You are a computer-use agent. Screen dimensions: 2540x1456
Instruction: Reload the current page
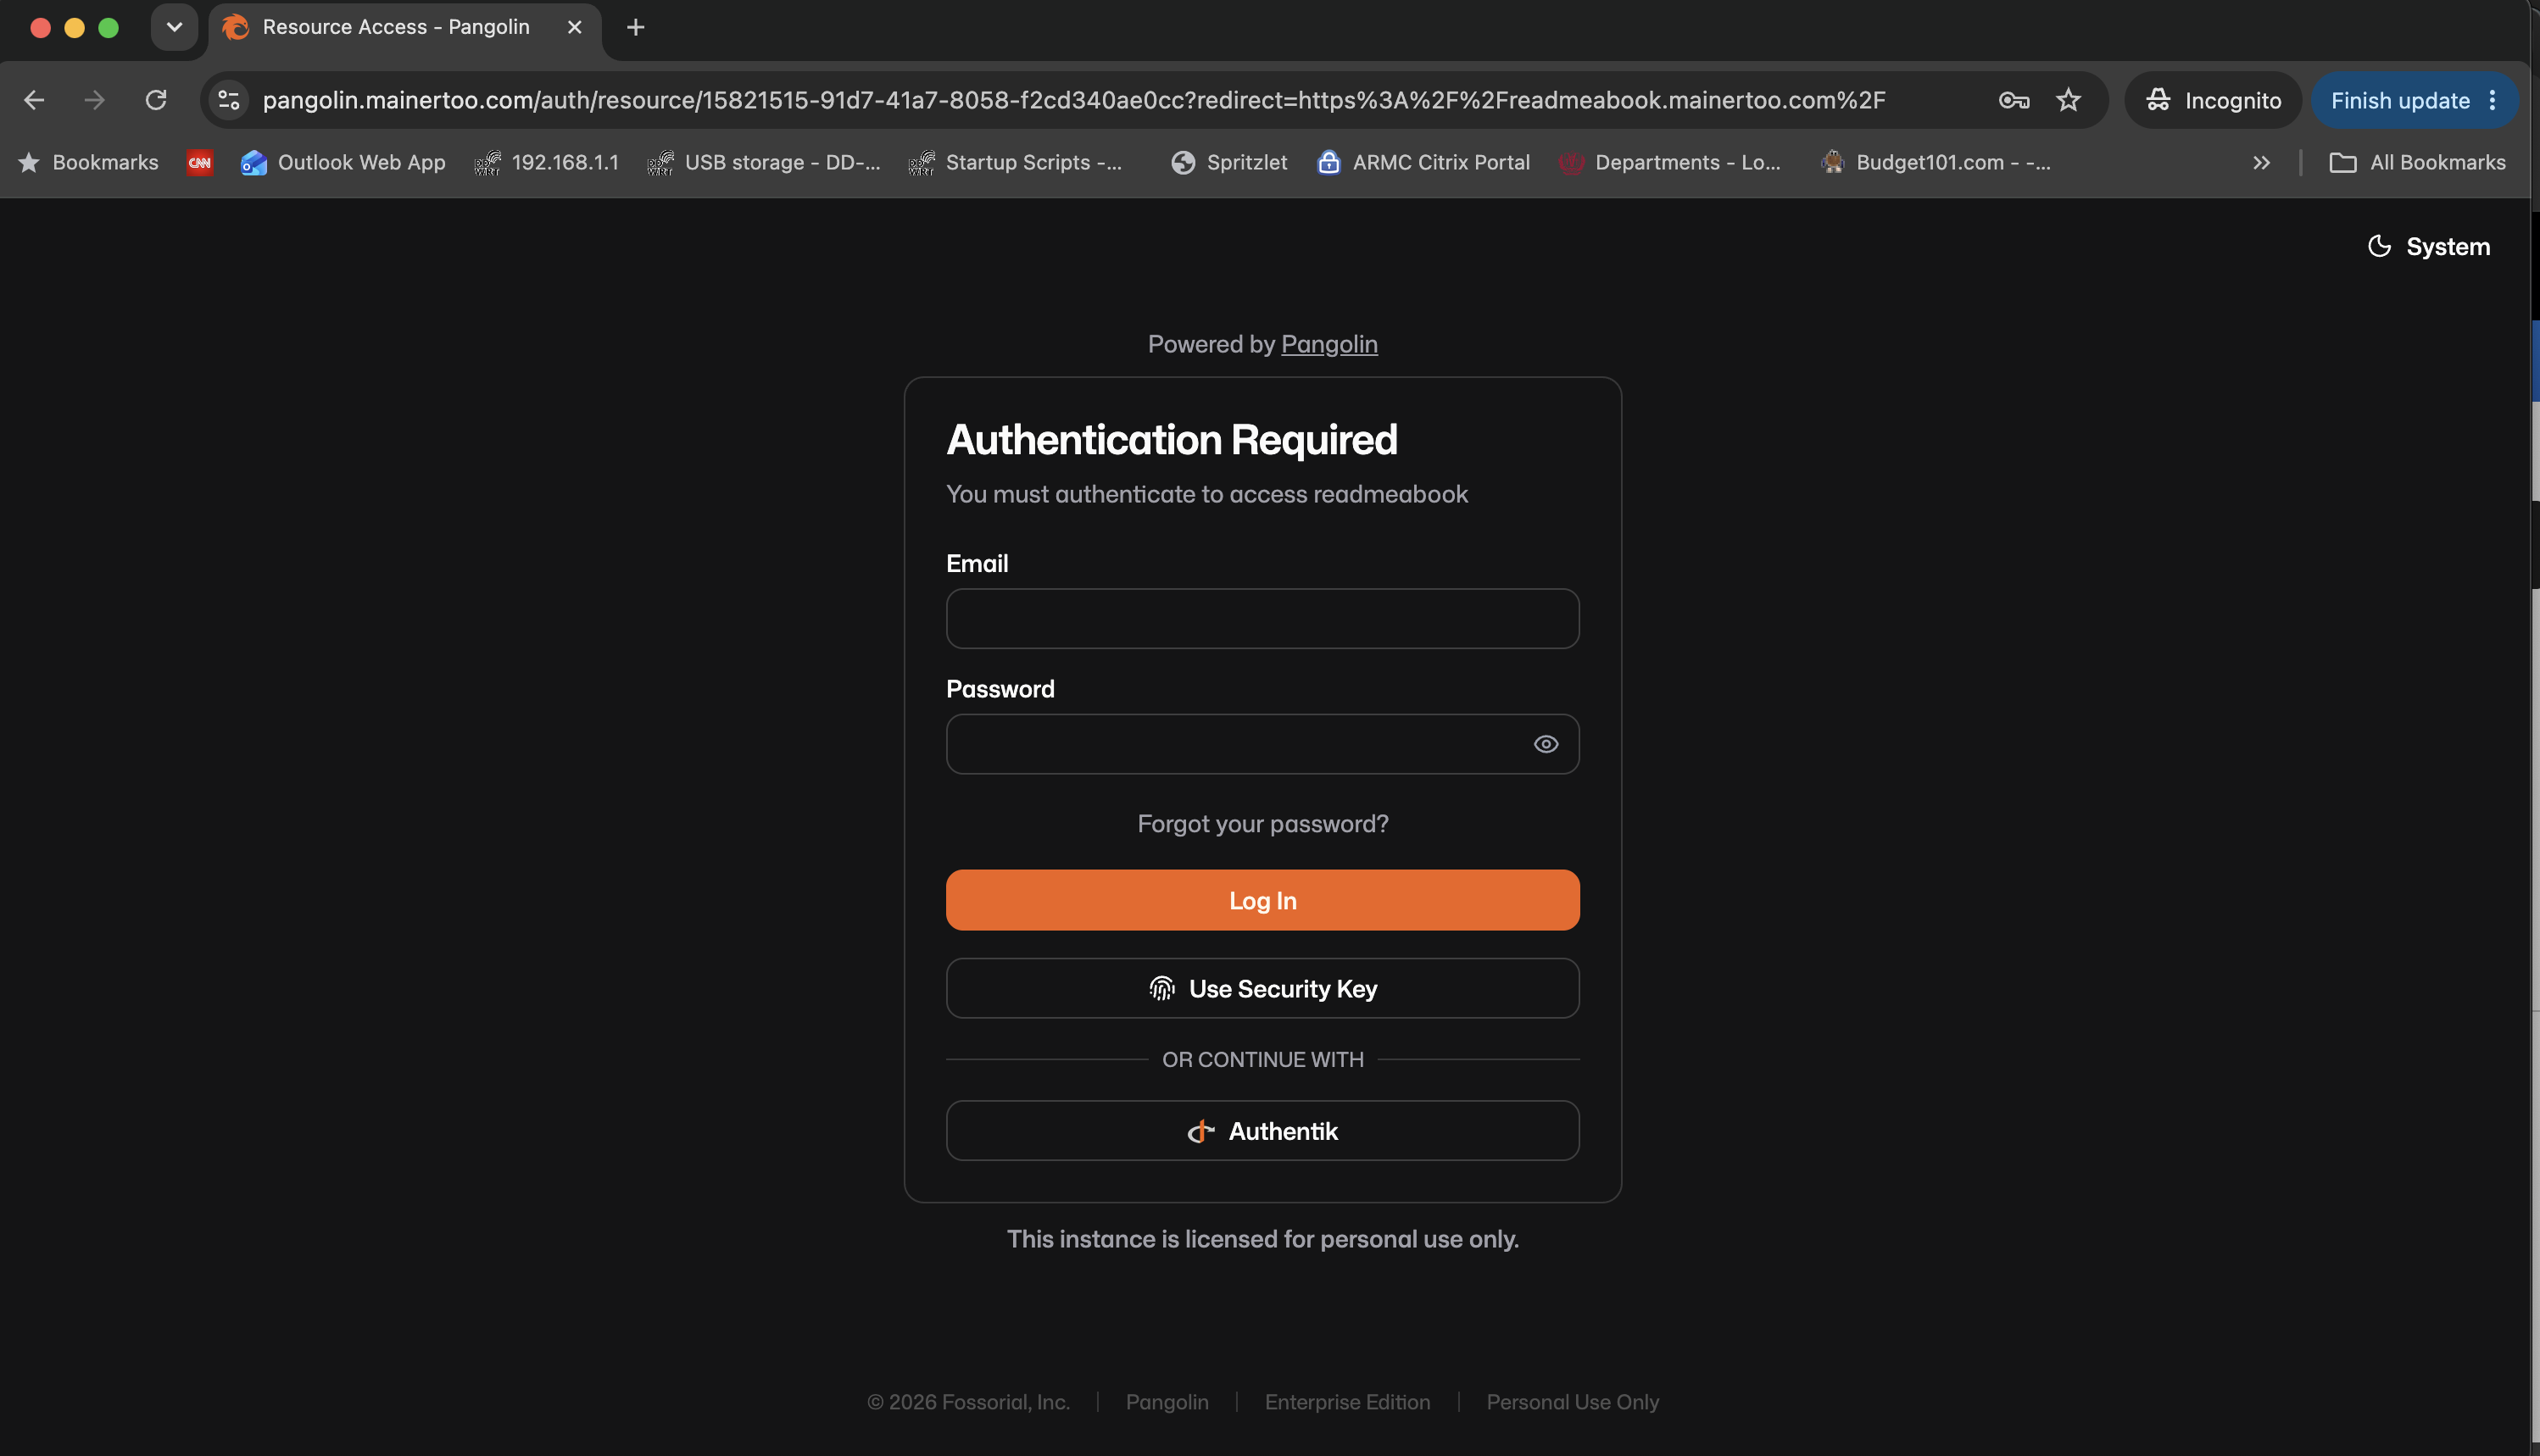[x=156, y=100]
